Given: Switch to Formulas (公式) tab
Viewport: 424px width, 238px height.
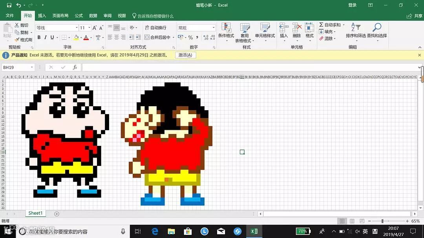Looking at the screenshot, I should coord(79,16).
